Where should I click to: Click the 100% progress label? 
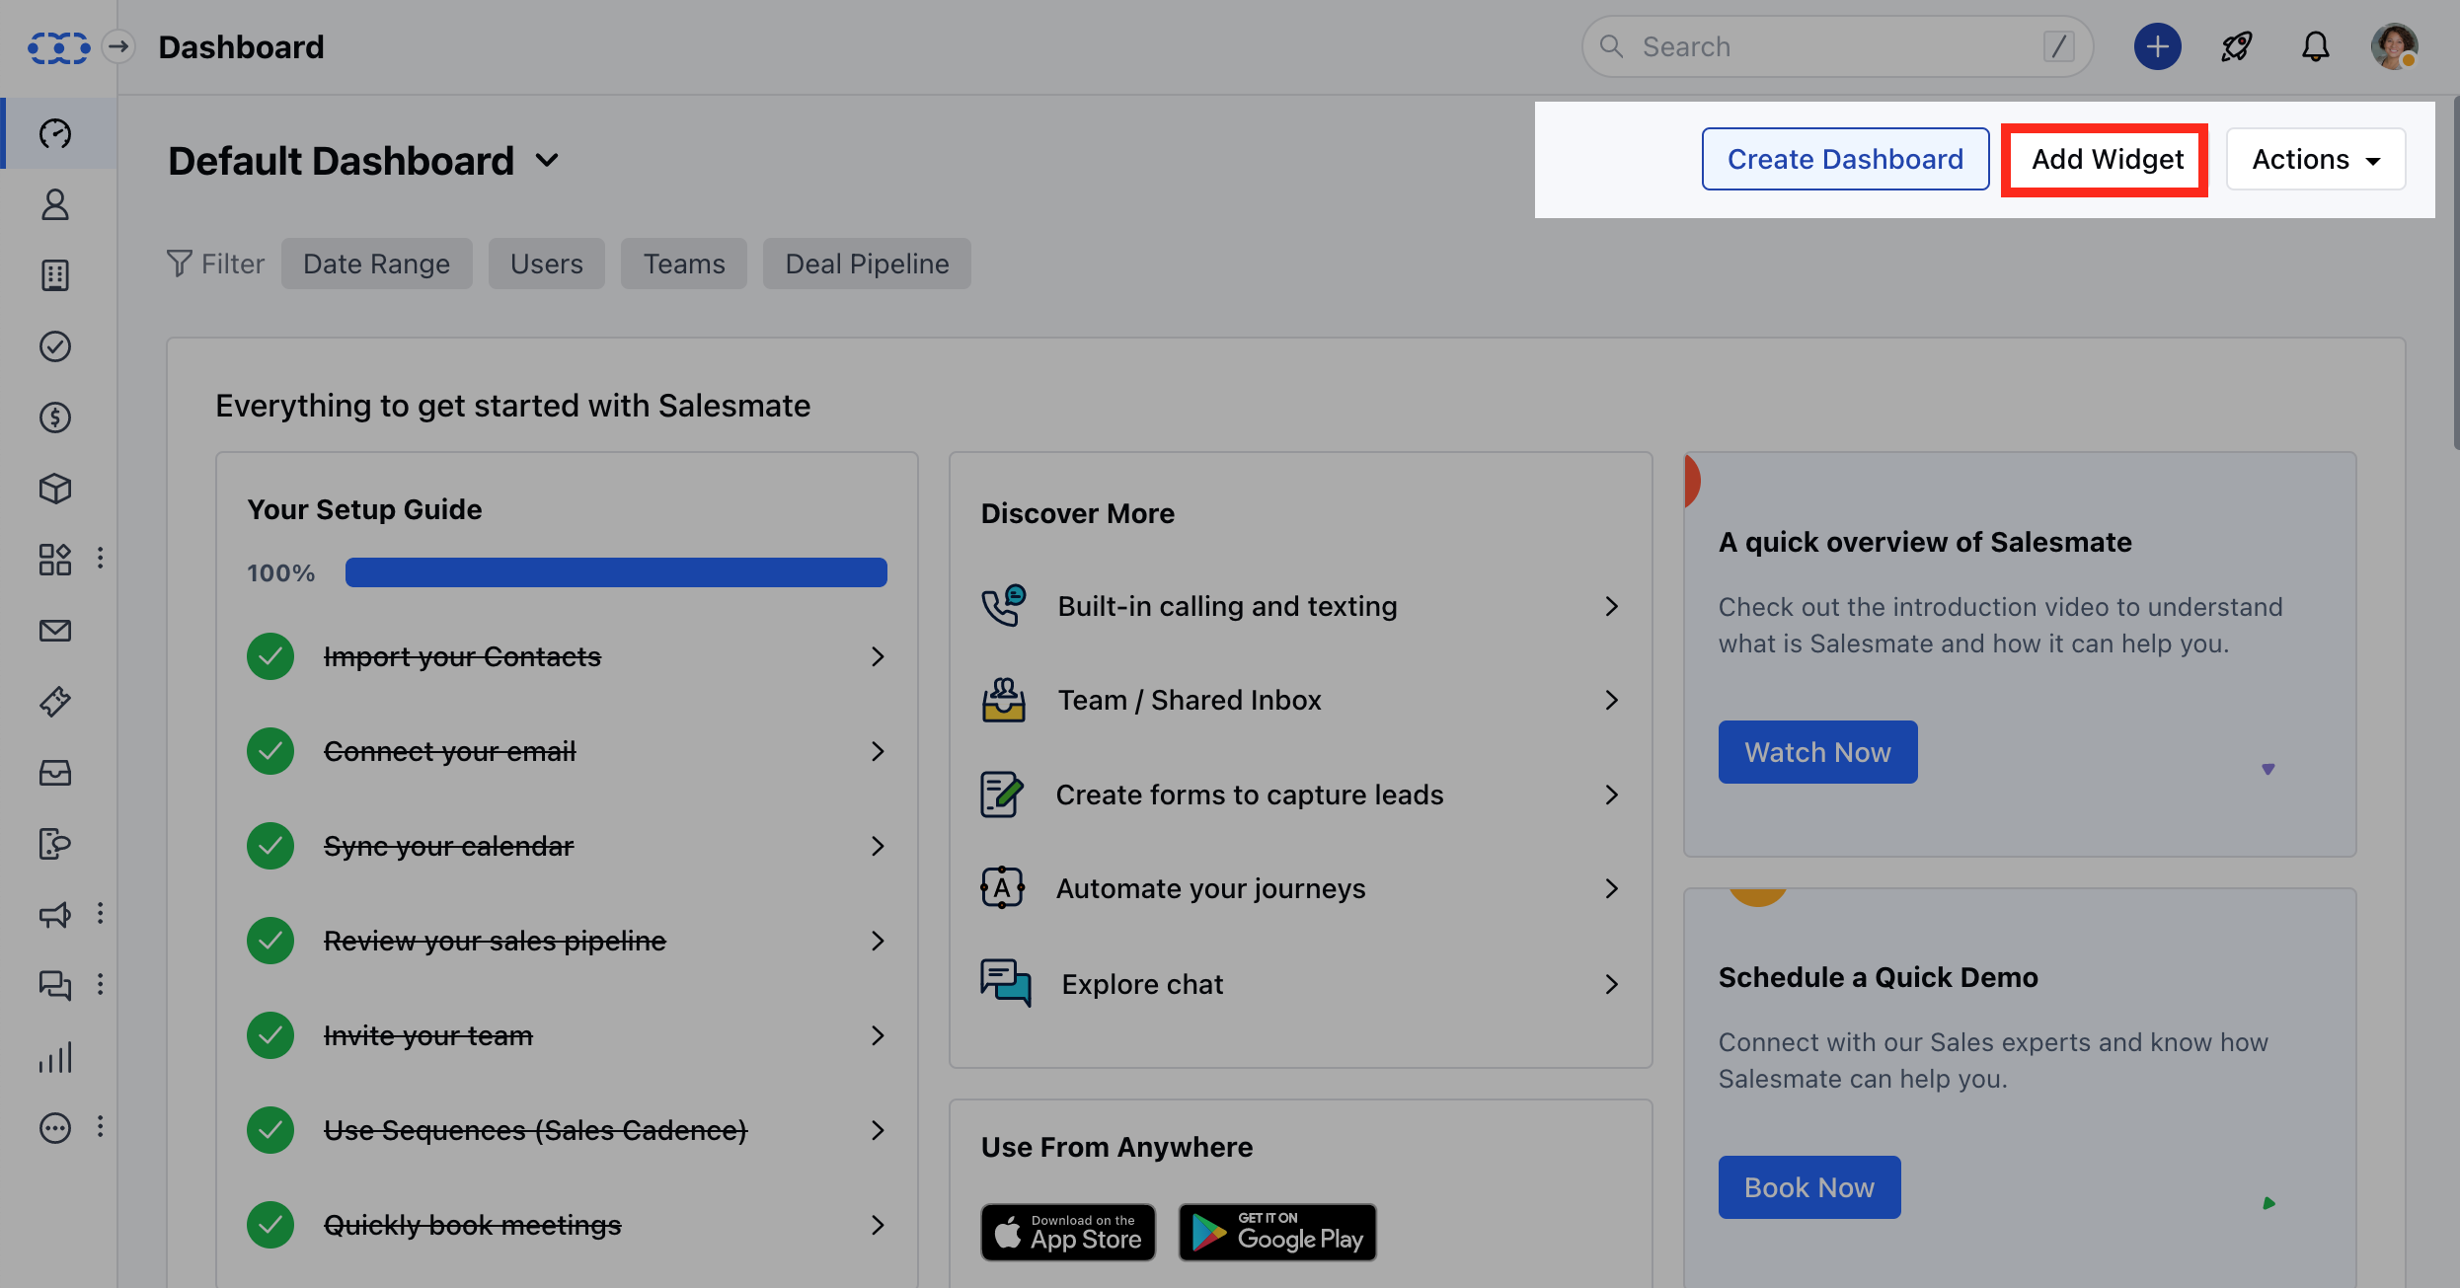(281, 572)
